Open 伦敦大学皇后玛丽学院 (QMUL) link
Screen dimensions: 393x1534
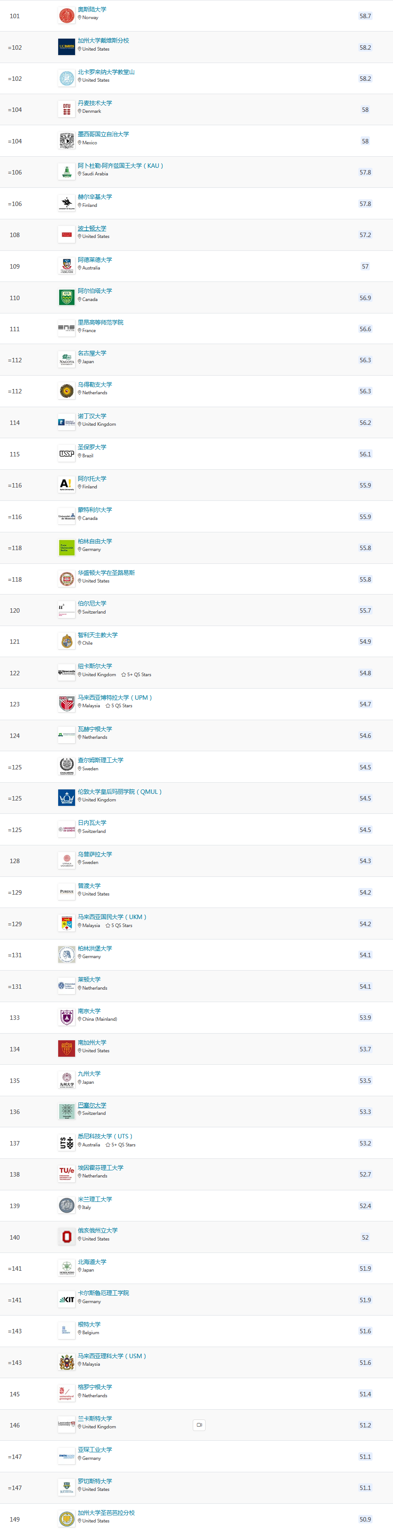[x=120, y=792]
